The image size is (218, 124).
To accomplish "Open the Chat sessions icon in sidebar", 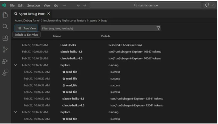I will click(x=5, y=73).
